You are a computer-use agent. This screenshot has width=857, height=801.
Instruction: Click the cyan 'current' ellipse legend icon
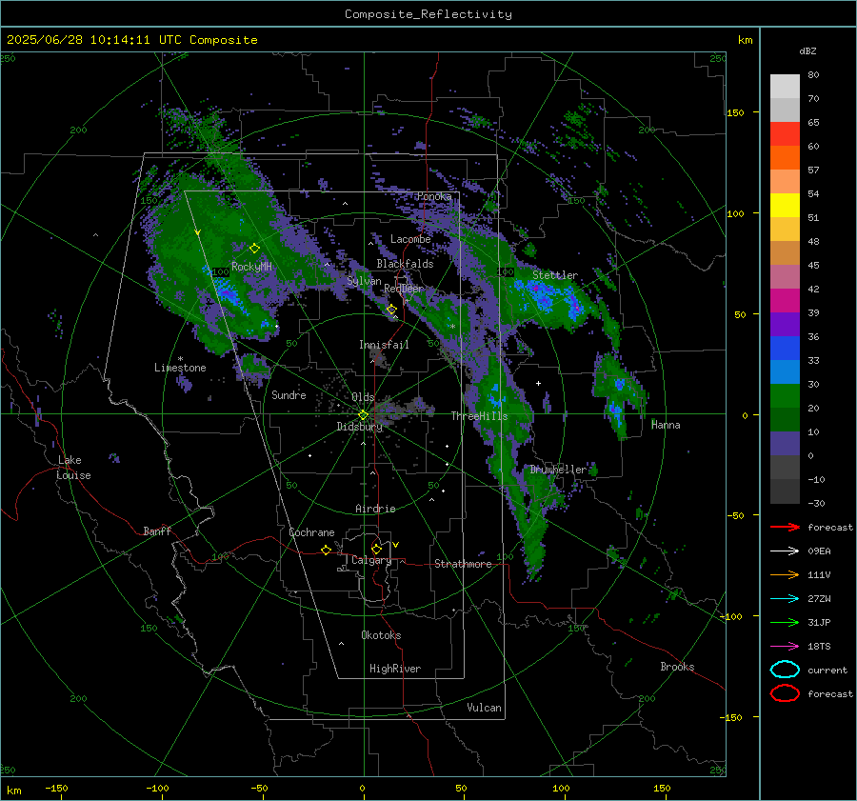[x=785, y=670]
